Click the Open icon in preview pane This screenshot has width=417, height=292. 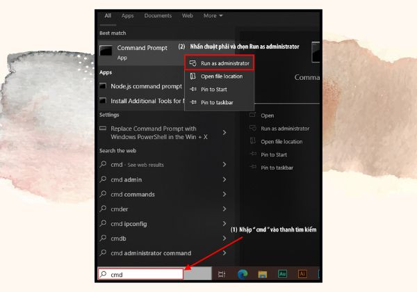point(253,115)
